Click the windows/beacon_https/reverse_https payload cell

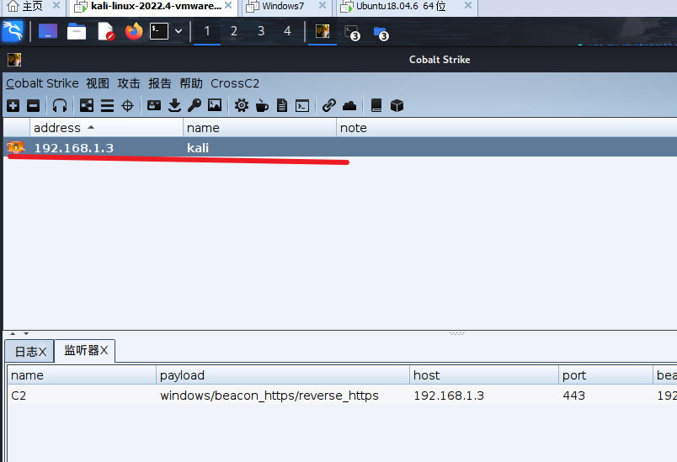pos(269,396)
